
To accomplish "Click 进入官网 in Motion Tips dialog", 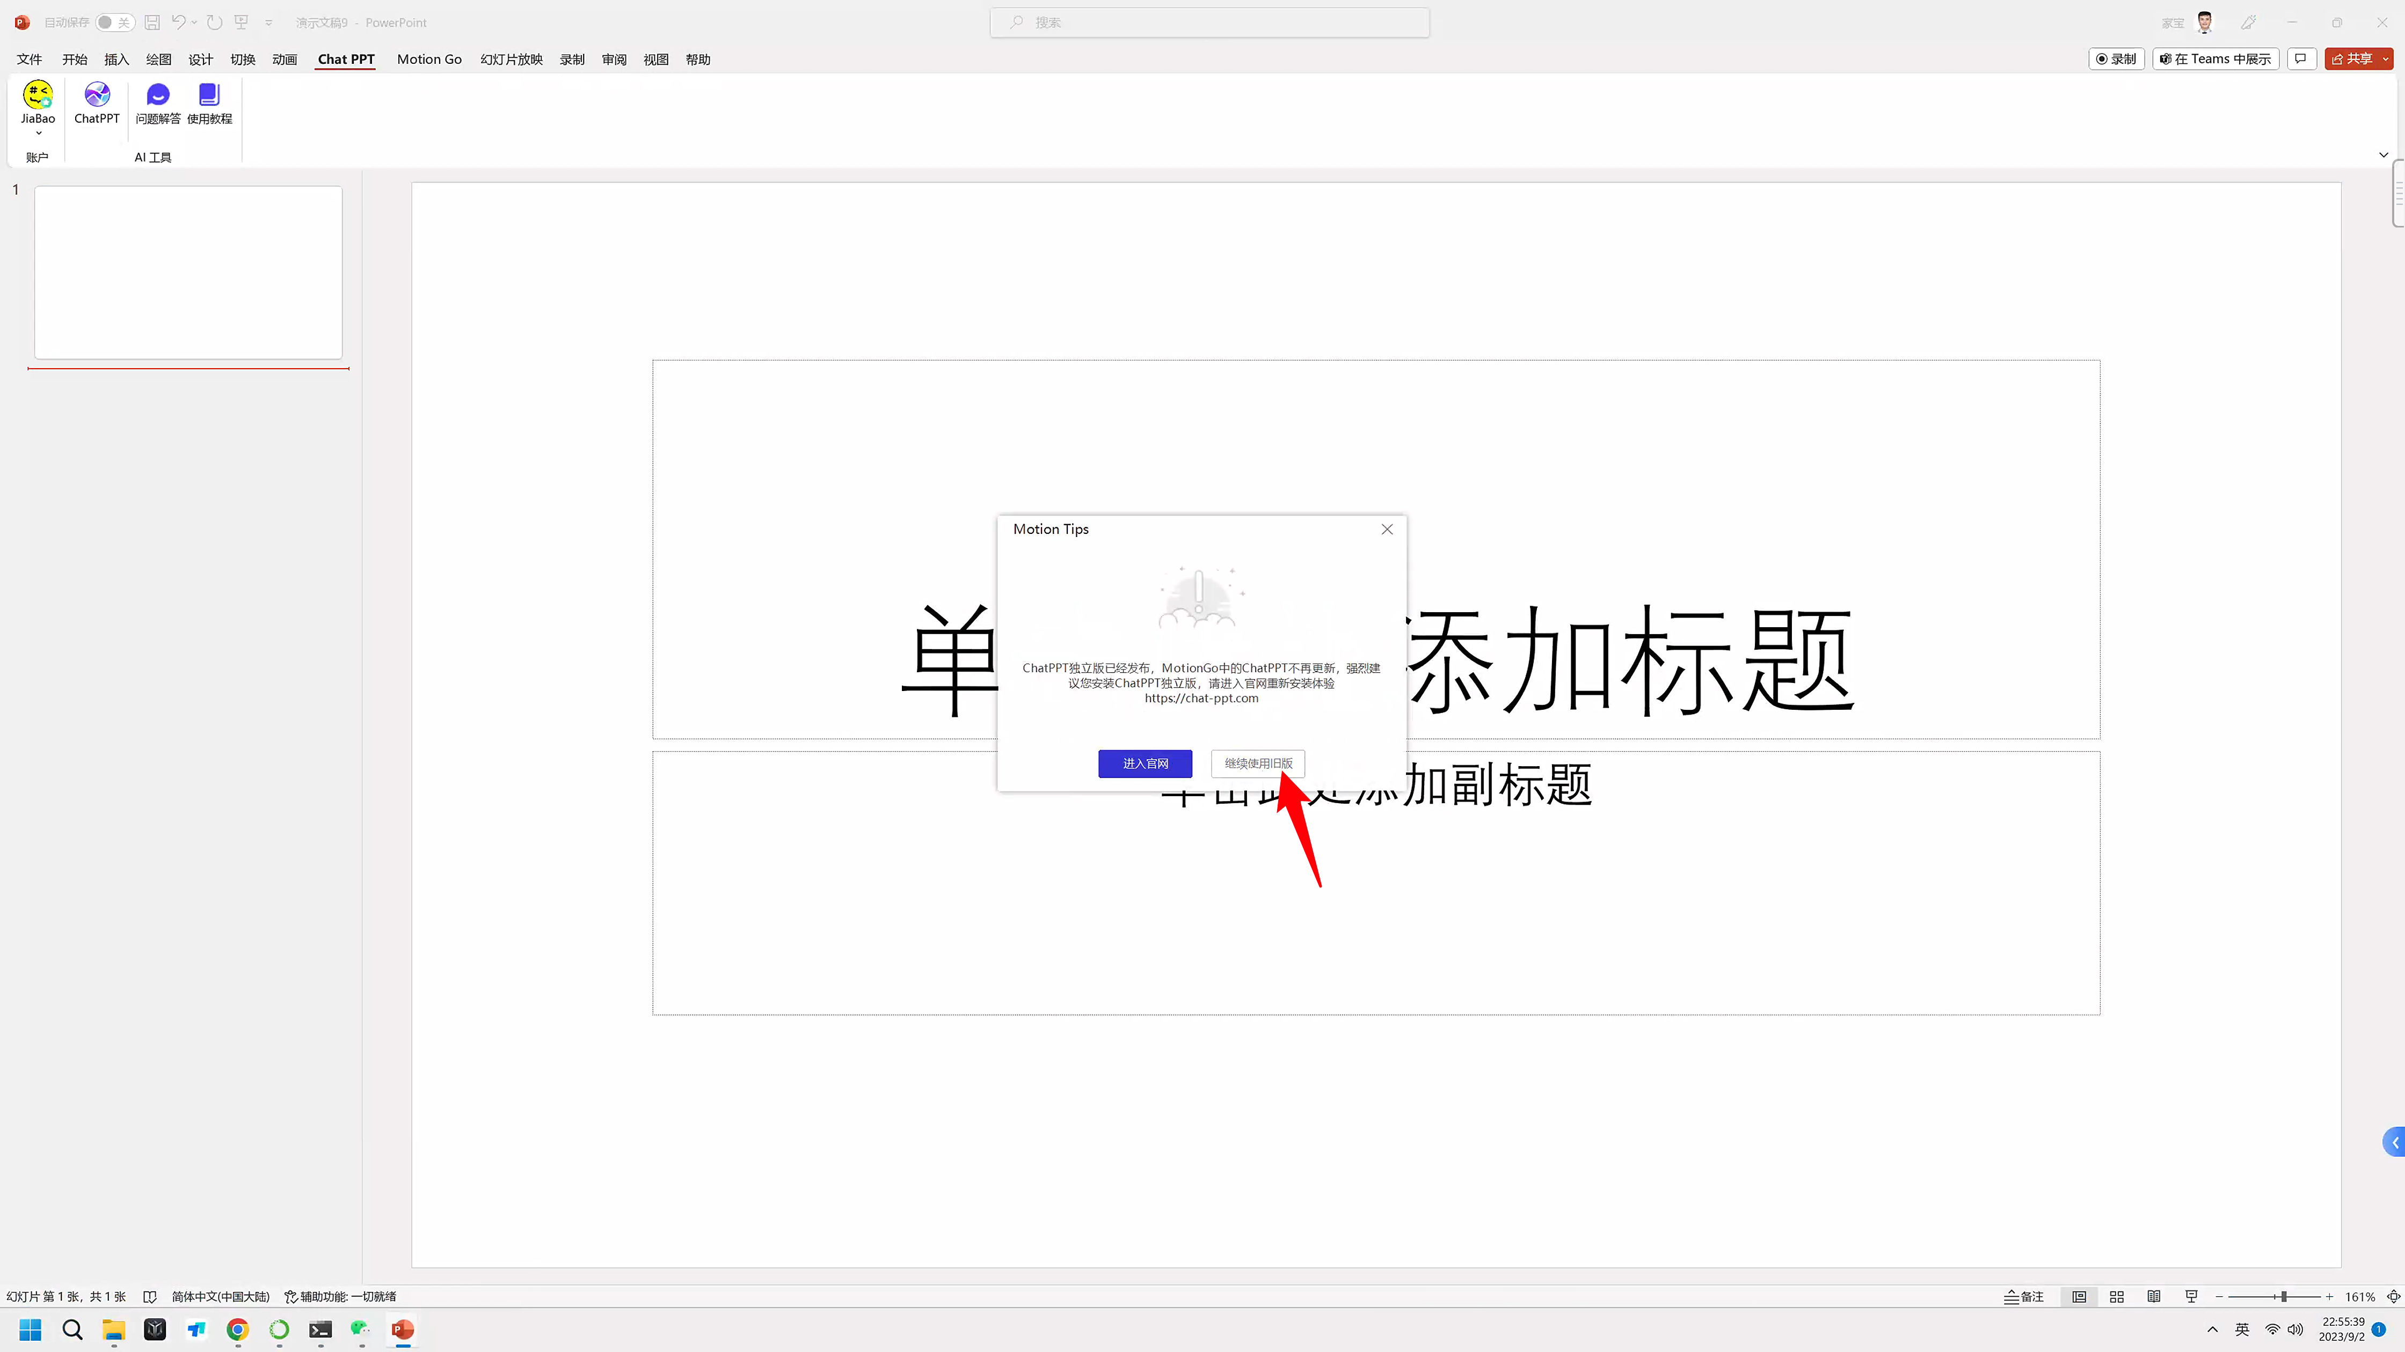I will click(x=1145, y=763).
